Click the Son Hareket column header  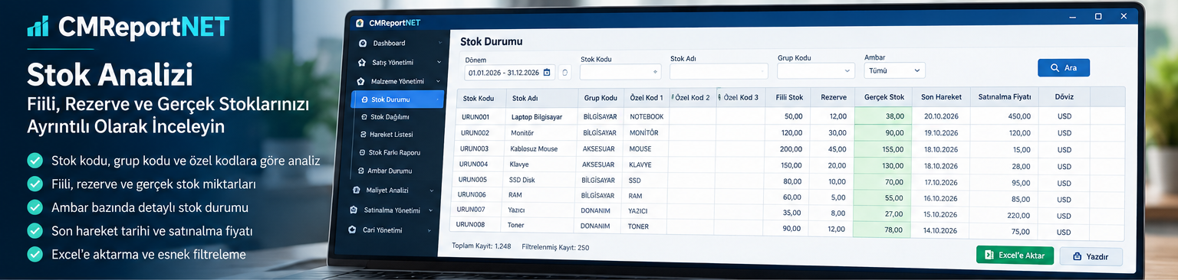[x=941, y=97]
